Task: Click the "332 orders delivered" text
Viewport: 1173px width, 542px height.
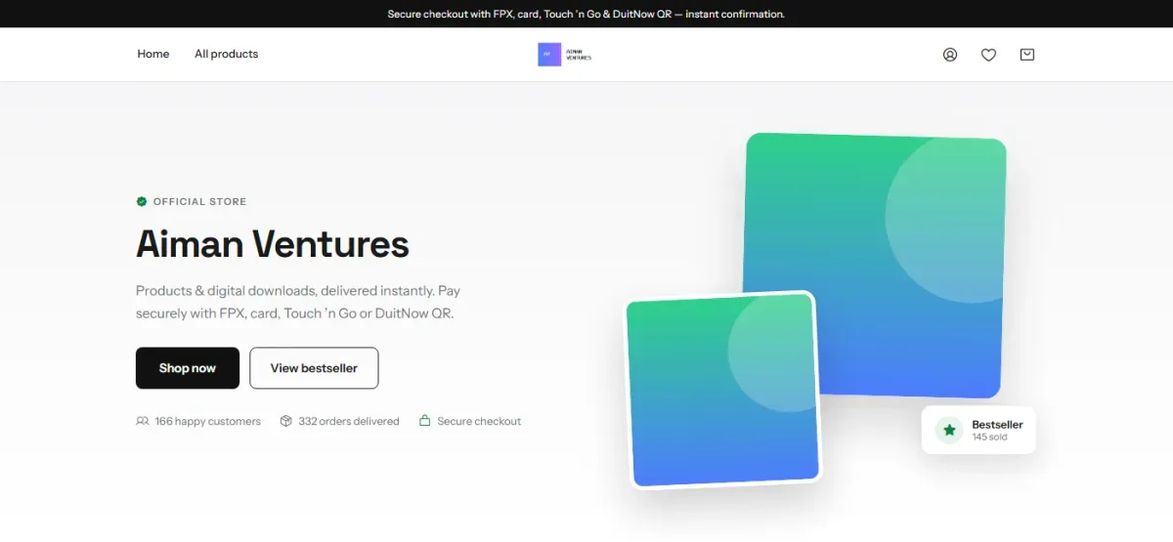Action: click(349, 421)
